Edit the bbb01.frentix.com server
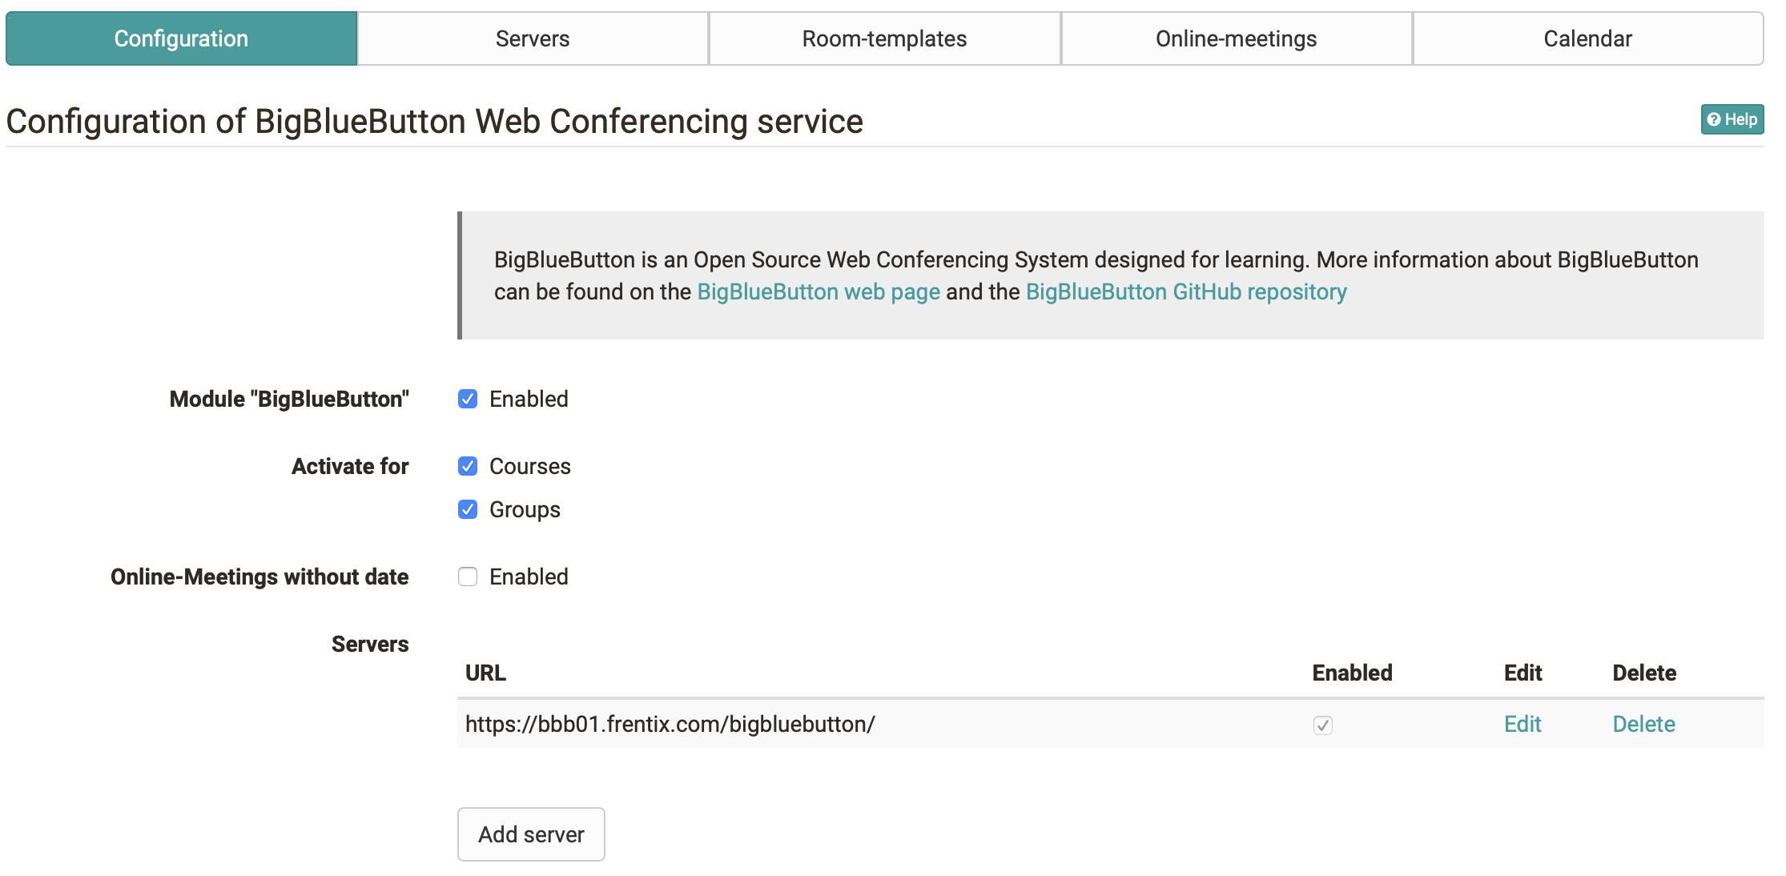1786x876 pixels. point(1523,724)
